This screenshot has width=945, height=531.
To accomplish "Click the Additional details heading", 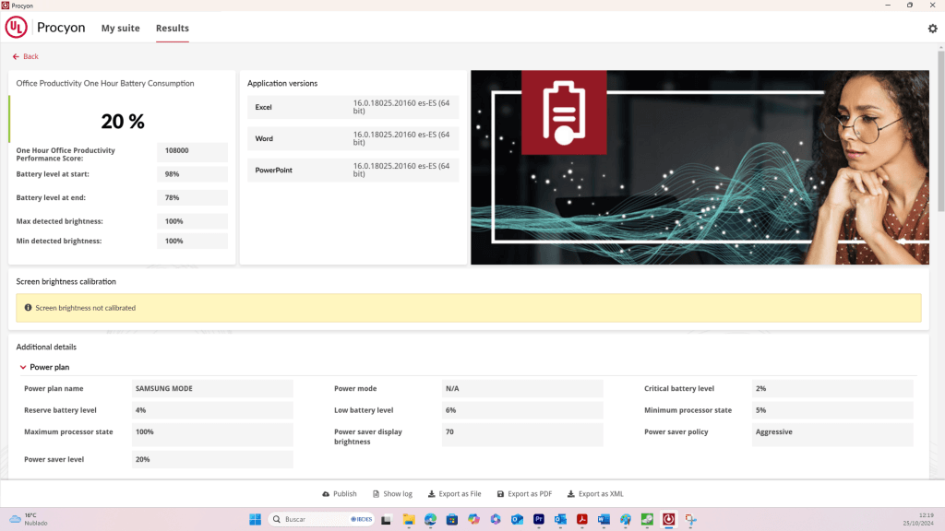I will point(46,347).
